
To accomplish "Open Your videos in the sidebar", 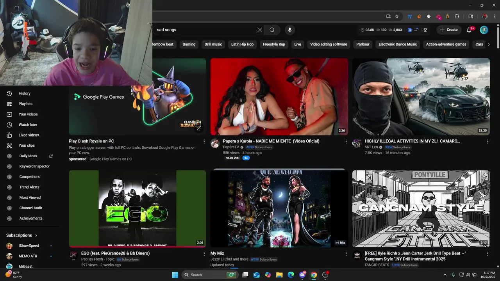I will [x=28, y=114].
